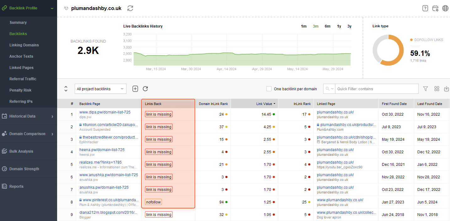Expand the Historical Data section arrow
450x221 pixels.
click(x=52, y=116)
